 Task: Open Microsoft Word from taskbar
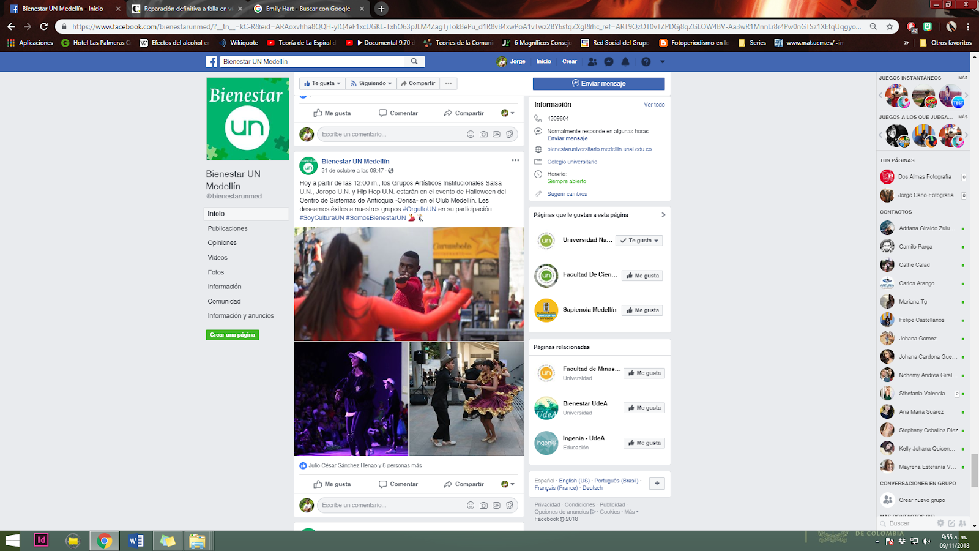coord(136,540)
